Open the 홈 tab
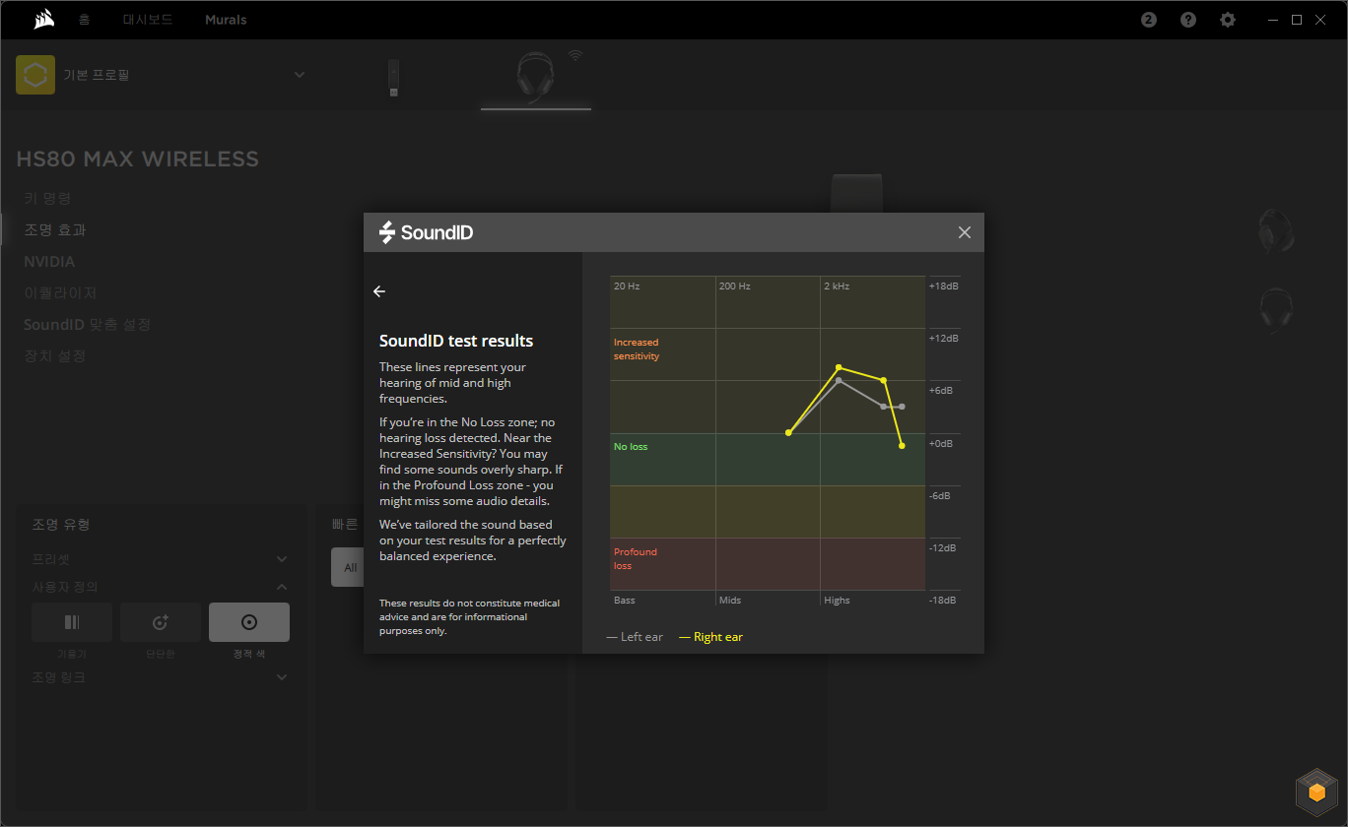The height and width of the screenshot is (827, 1348). pos(85,20)
